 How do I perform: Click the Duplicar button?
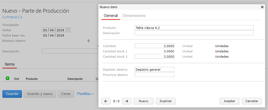click(x=166, y=101)
